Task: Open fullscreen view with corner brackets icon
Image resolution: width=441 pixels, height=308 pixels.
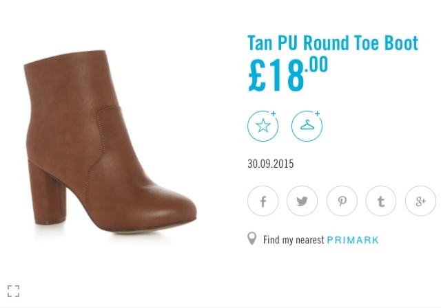Action: pyautogui.click(x=14, y=291)
